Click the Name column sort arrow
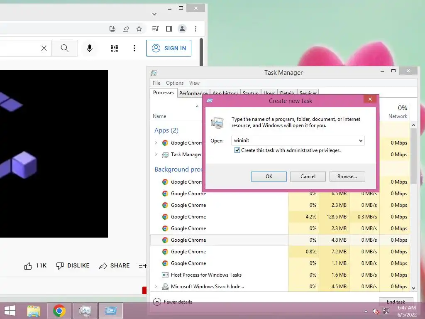The height and width of the screenshot is (319, 425). coord(197,106)
